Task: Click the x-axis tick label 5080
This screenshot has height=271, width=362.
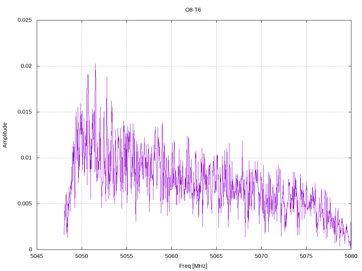Action: pyautogui.click(x=351, y=256)
